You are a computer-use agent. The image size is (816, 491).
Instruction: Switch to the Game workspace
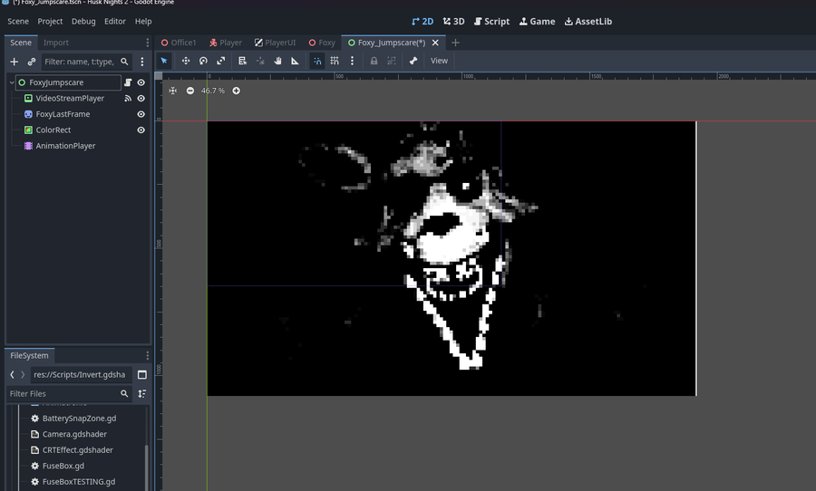click(537, 22)
